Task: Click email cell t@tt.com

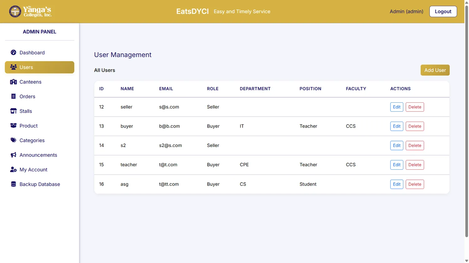Action: tap(169, 184)
